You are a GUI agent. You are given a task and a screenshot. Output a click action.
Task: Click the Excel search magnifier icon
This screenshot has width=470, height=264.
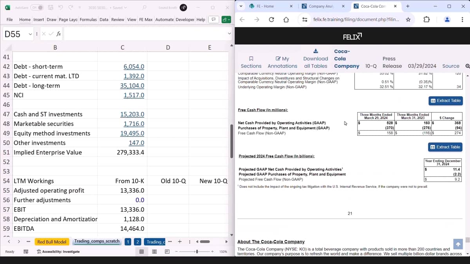(x=144, y=7)
